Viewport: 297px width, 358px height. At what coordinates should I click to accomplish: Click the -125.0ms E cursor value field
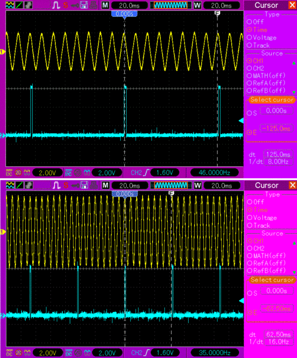point(277,128)
